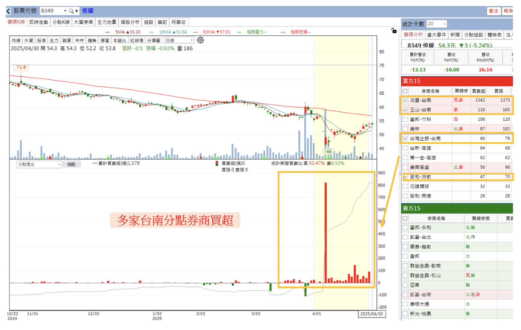Click the 恒耀 stock name link

pyautogui.click(x=88, y=11)
